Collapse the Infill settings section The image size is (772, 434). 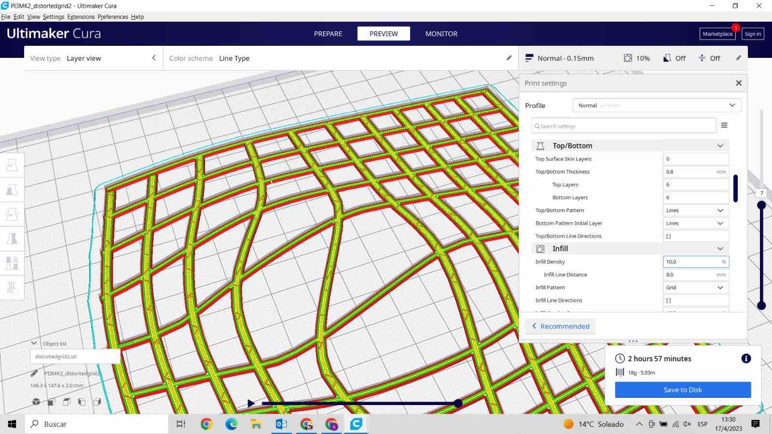click(x=630, y=248)
